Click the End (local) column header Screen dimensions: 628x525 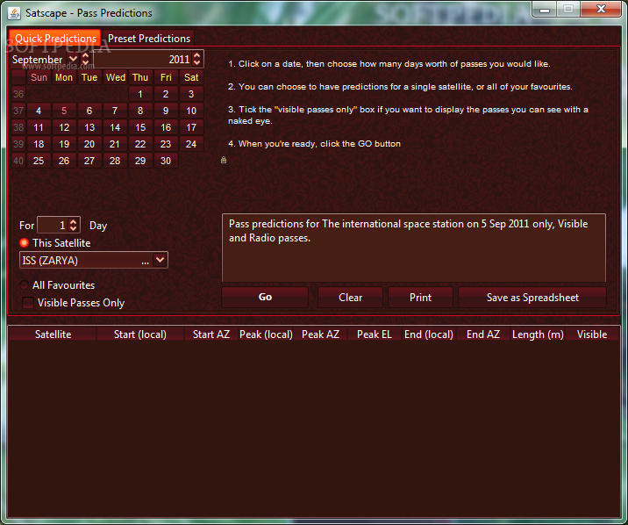[x=429, y=334]
